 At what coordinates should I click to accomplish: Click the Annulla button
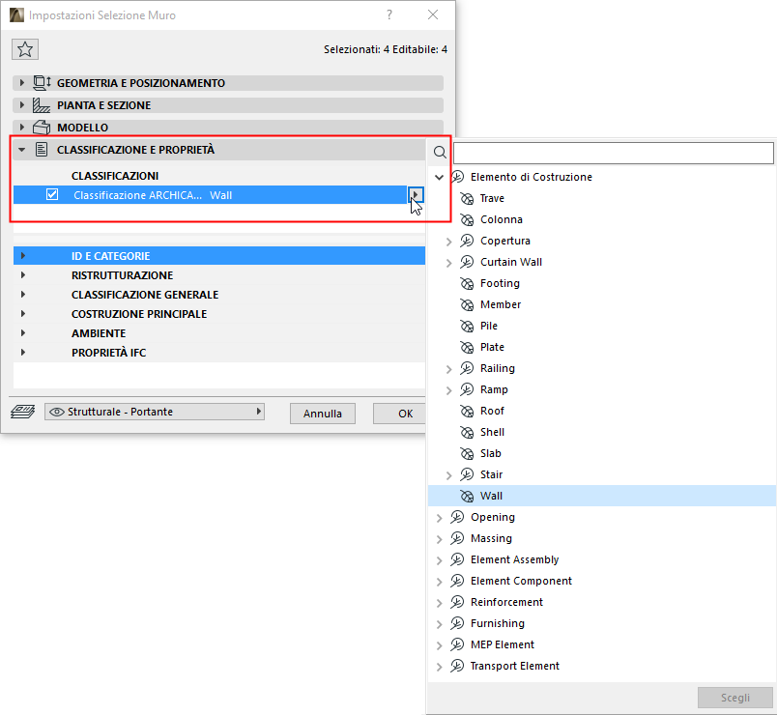(323, 414)
